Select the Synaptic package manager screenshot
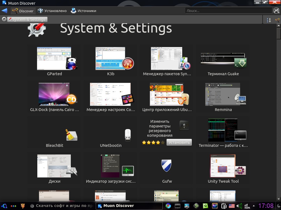This screenshot has width=281, height=210. [x=167, y=59]
